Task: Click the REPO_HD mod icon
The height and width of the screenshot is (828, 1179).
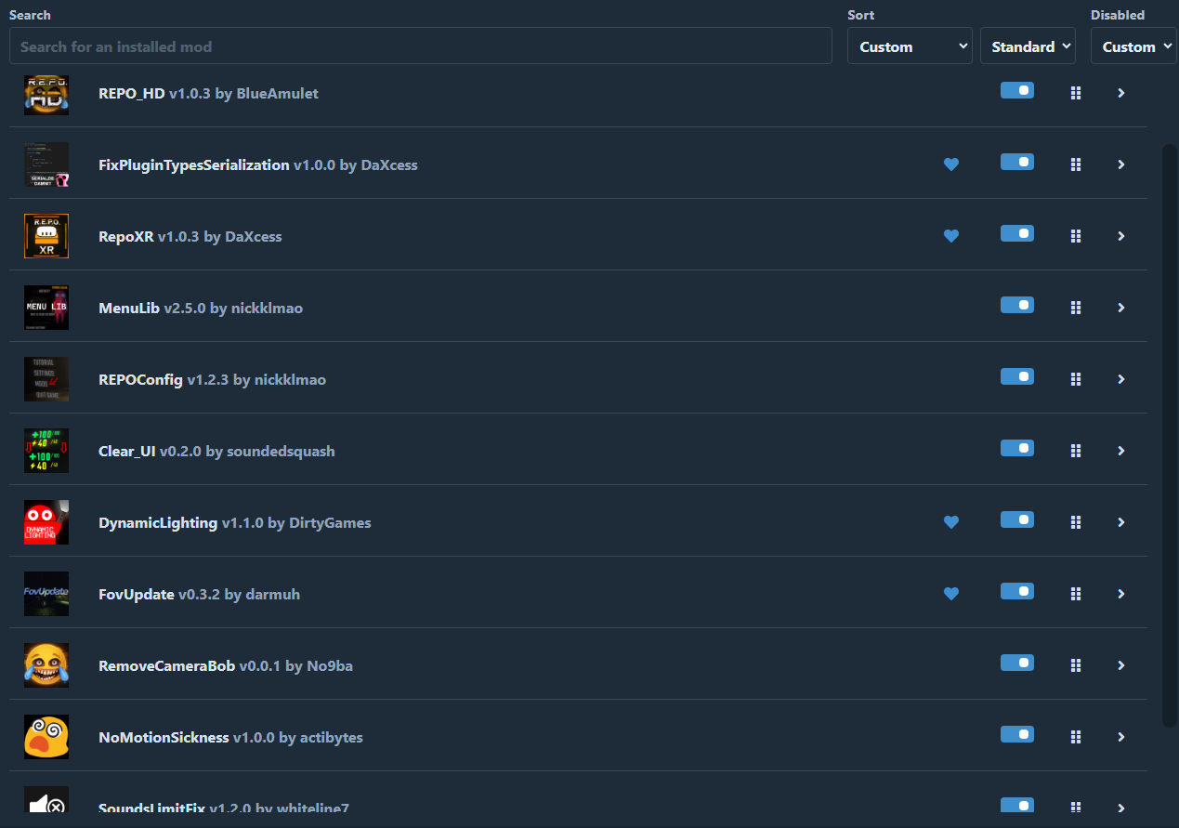Action: tap(46, 94)
